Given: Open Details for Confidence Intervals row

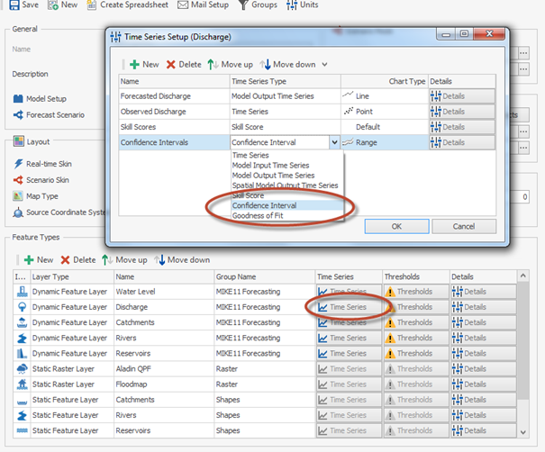Looking at the screenshot, I should [x=462, y=142].
